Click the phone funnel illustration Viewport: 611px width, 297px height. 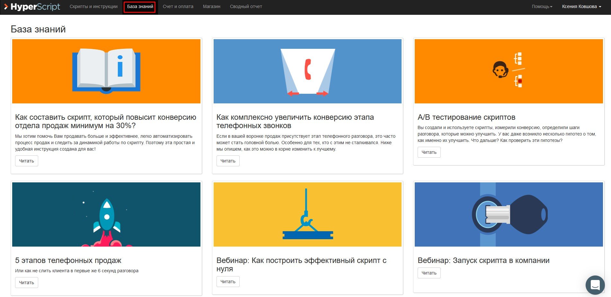307,71
